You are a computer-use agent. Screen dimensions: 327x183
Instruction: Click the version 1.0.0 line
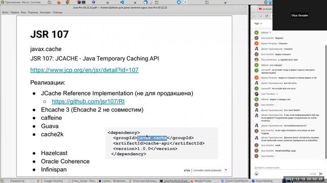145,148
